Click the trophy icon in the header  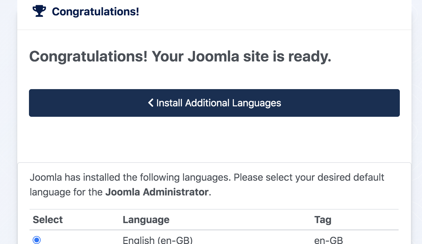tap(39, 12)
